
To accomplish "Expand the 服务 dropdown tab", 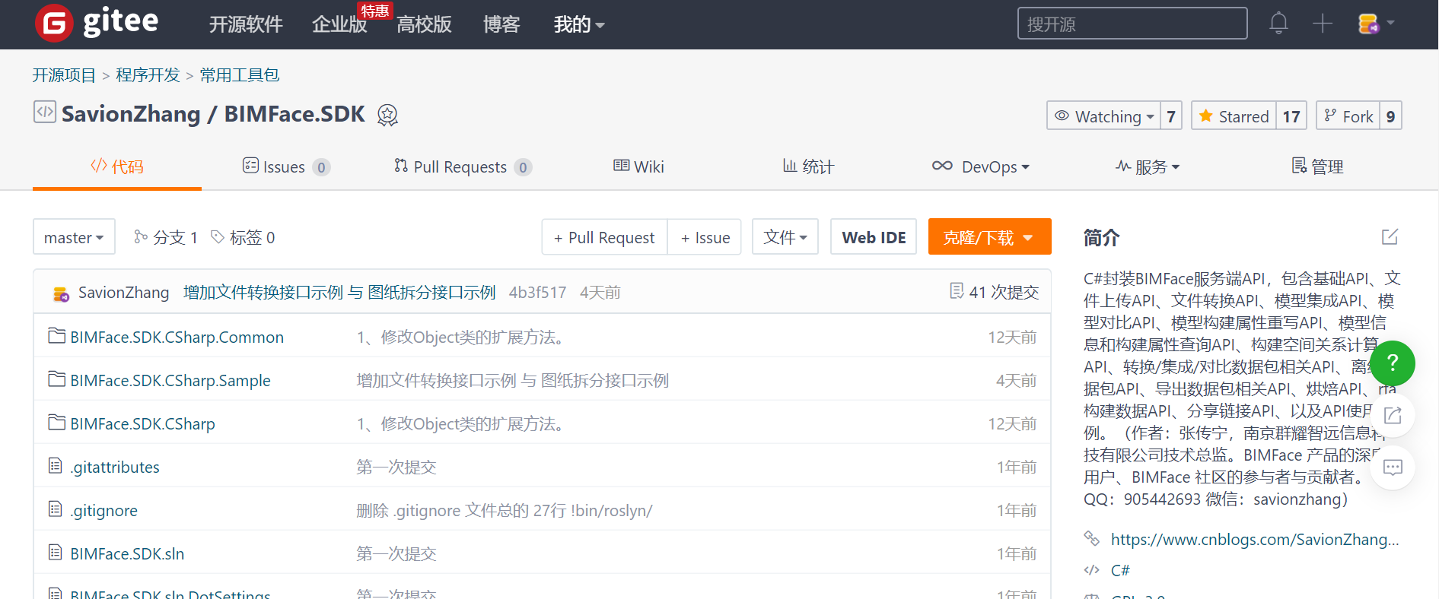I will [x=1148, y=166].
